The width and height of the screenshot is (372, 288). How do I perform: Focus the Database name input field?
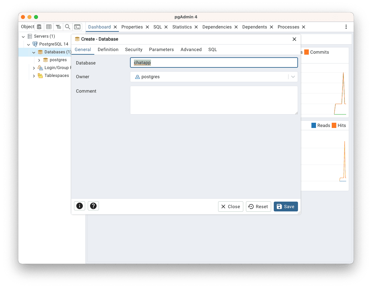(214, 63)
